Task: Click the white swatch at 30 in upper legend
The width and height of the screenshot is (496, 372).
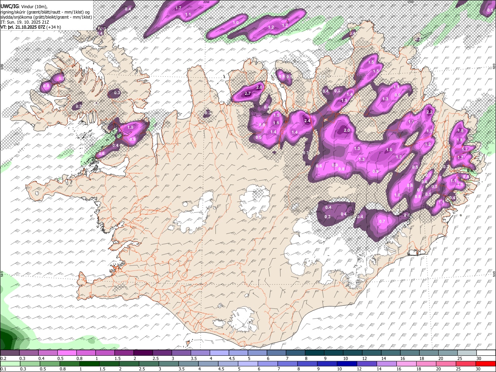Action: coord(486,353)
